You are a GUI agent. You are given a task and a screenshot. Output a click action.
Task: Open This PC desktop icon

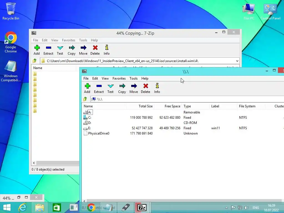tap(249, 11)
